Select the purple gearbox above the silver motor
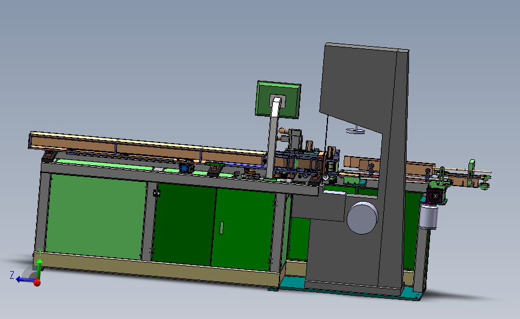The height and width of the screenshot is (319, 520). click(435, 196)
